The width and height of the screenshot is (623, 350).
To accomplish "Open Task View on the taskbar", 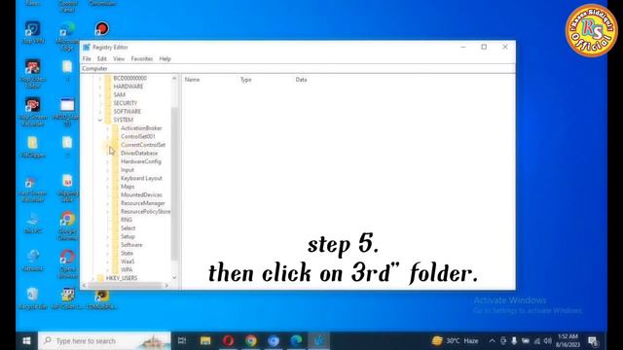I will 182,341.
